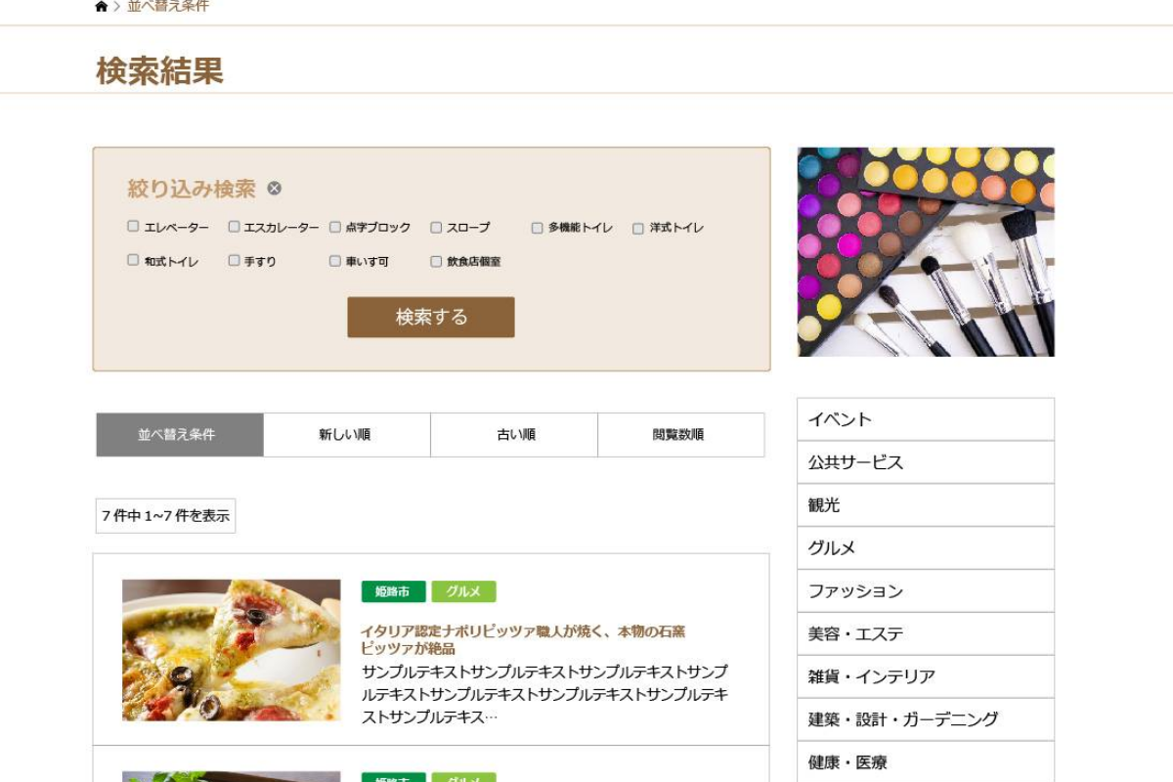The image size is (1173, 782).
Task: Sort results by 新しい順
Action: [346, 435]
